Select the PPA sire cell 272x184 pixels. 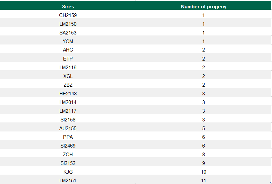point(68,137)
